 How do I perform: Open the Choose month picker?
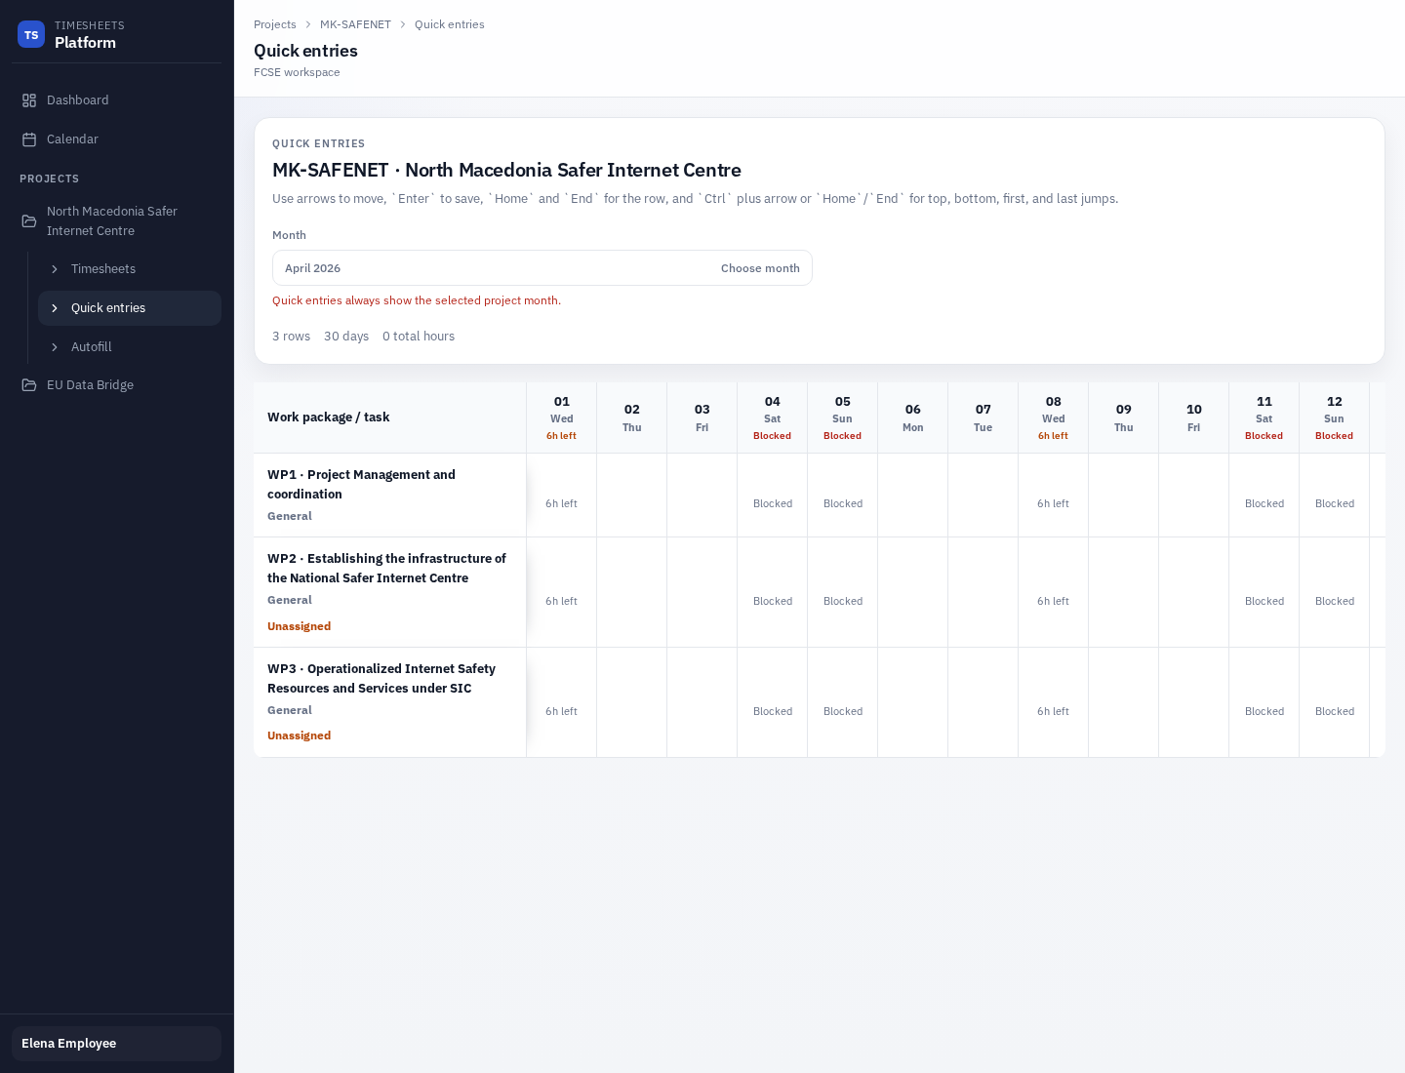tap(760, 268)
